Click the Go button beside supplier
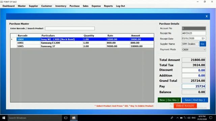This screenshot has height=121, width=216. coord(202,44)
